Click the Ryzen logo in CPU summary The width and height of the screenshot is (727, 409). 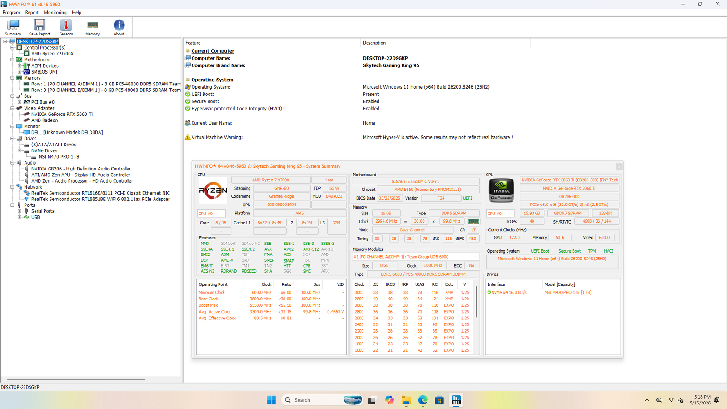click(x=213, y=191)
